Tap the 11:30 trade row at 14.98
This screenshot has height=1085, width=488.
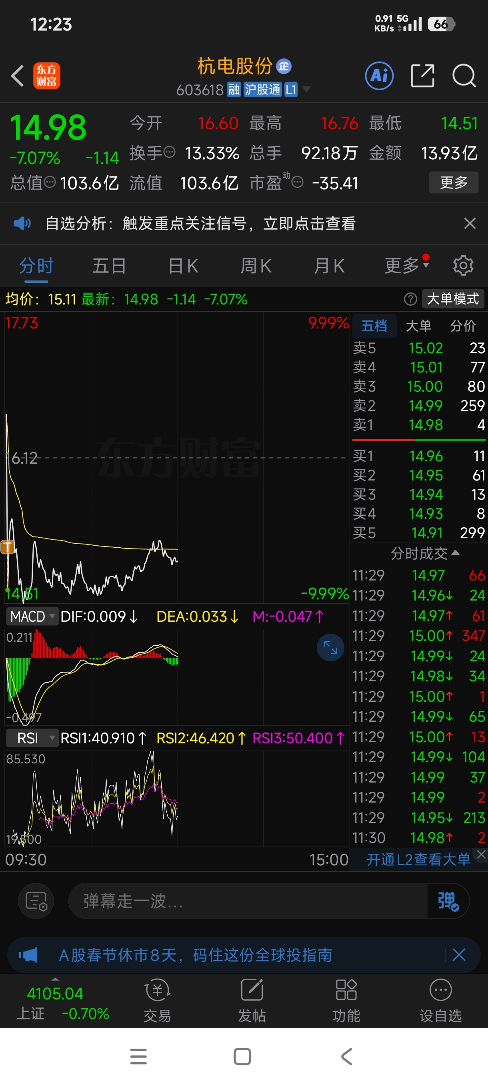point(419,838)
